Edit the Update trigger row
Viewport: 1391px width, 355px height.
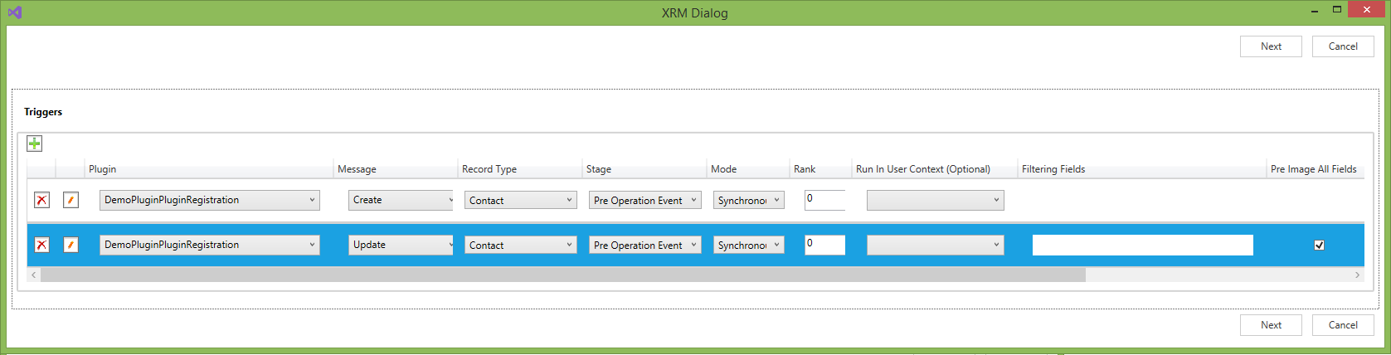[71, 245]
